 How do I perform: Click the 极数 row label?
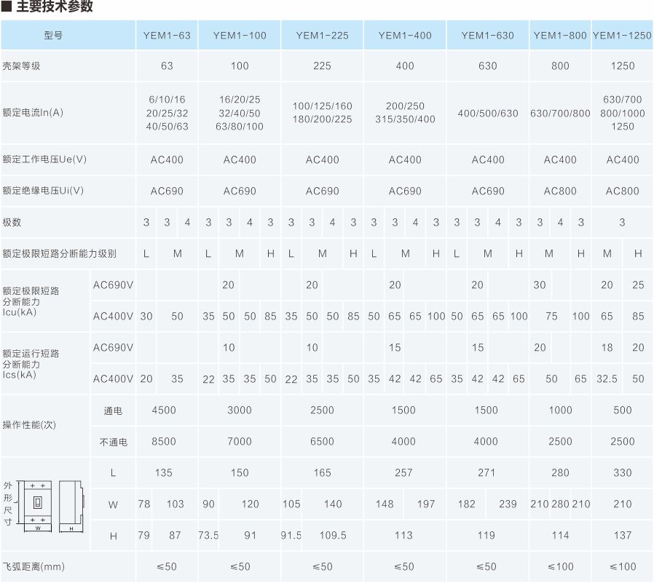pyautogui.click(x=12, y=222)
